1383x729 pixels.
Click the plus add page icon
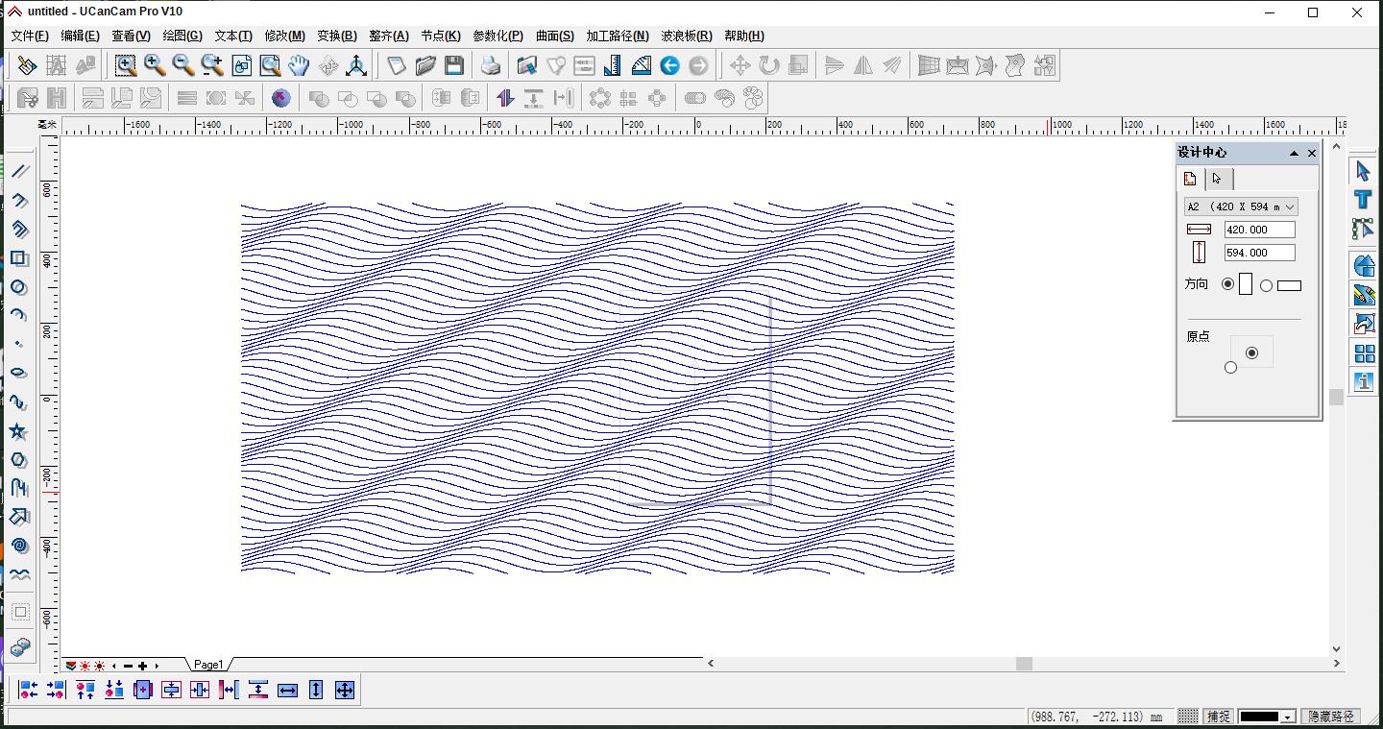tap(142, 666)
